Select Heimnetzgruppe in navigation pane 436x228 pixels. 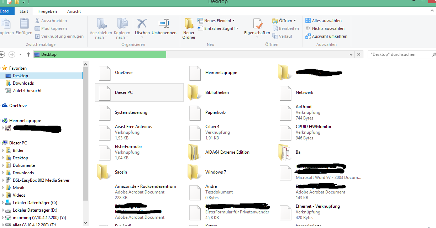coord(25,121)
